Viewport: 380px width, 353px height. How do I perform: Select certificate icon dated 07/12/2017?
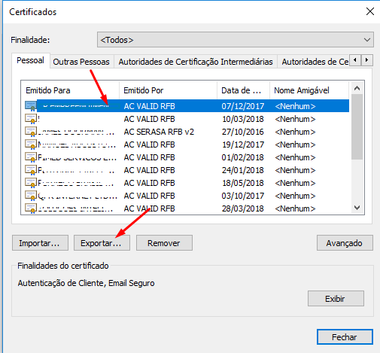click(x=31, y=106)
